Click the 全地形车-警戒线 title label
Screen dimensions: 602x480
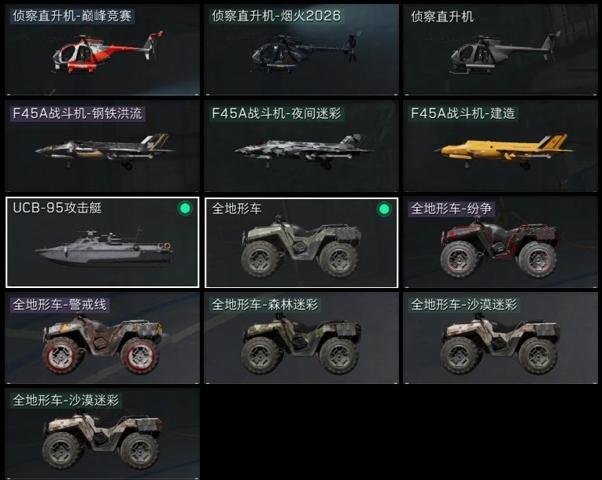[x=60, y=305]
